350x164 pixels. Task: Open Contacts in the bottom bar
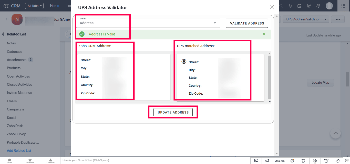[50, 161]
